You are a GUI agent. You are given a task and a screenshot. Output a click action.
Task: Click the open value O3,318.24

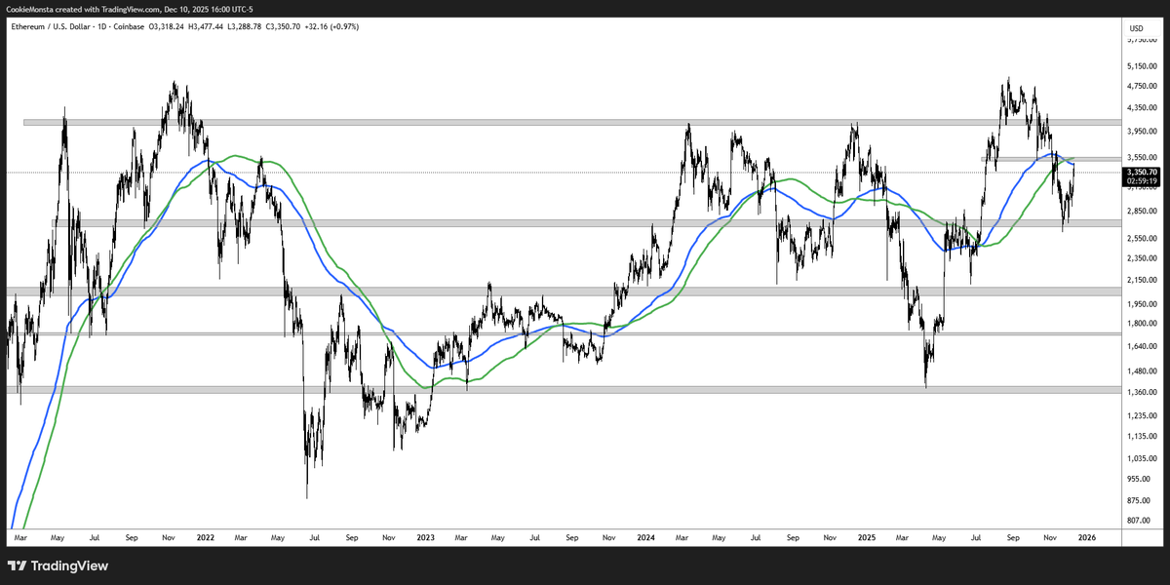coord(166,26)
